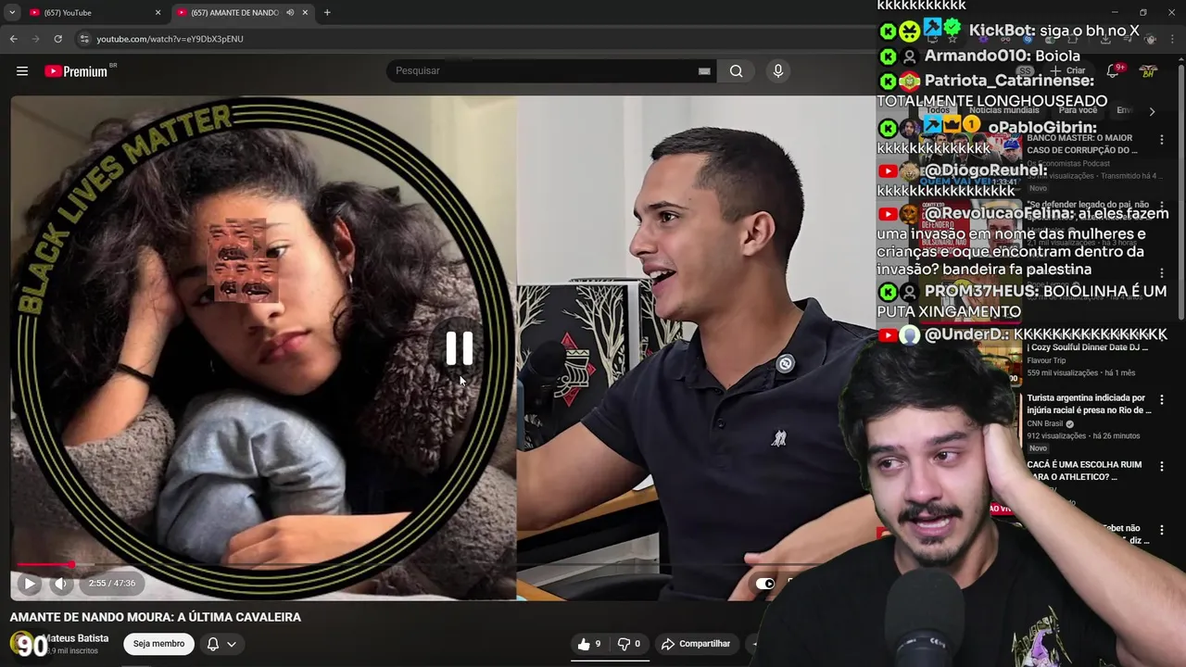
Task: Open the on-screen keyboard in search box
Action: tap(704, 71)
